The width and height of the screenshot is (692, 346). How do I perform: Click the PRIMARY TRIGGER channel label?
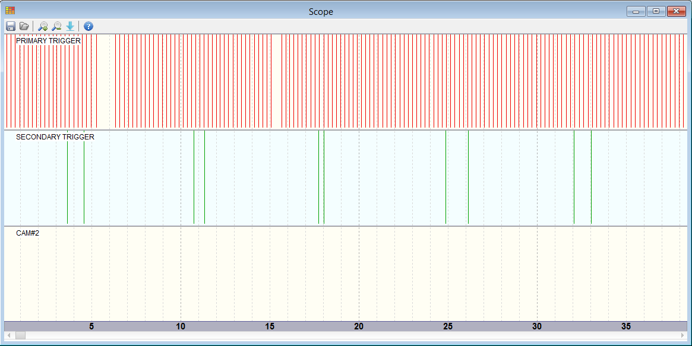48,41
